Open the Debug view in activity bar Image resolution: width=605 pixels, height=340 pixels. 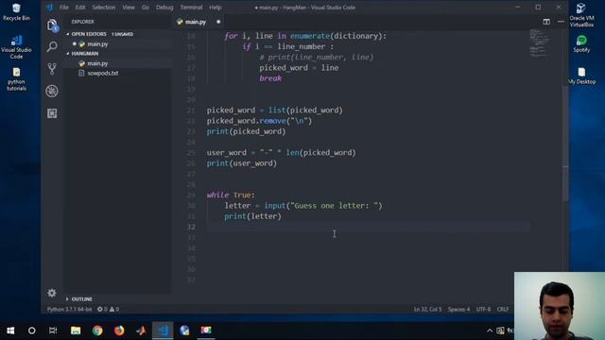click(52, 91)
